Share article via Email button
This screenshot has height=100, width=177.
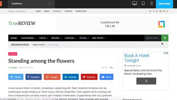pyautogui.click(x=106, y=77)
